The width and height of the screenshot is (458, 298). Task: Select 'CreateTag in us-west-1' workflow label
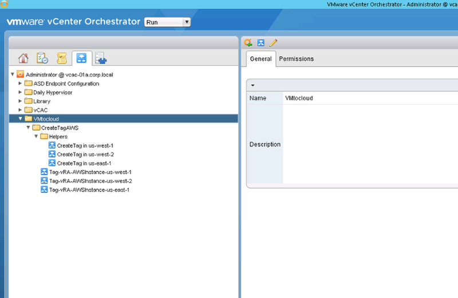85,146
